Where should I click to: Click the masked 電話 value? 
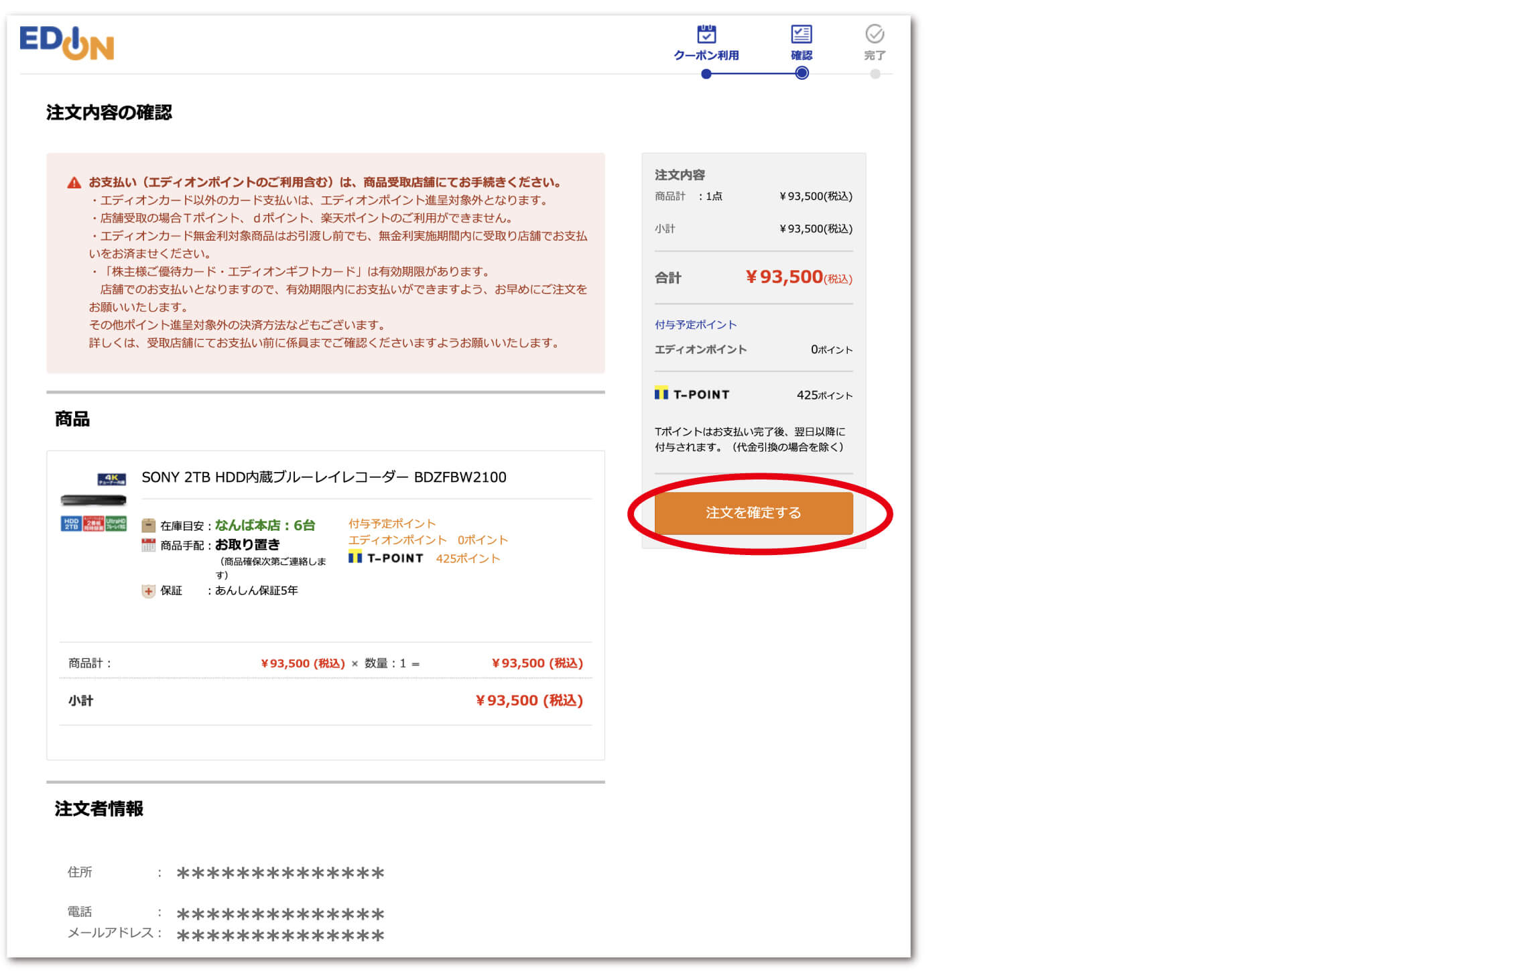(x=280, y=914)
